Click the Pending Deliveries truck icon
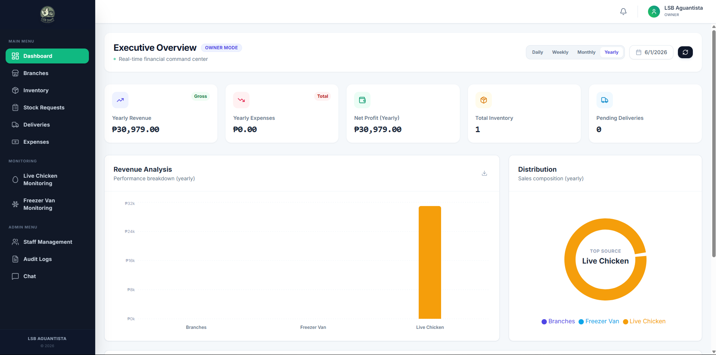The image size is (716, 355). [605, 100]
